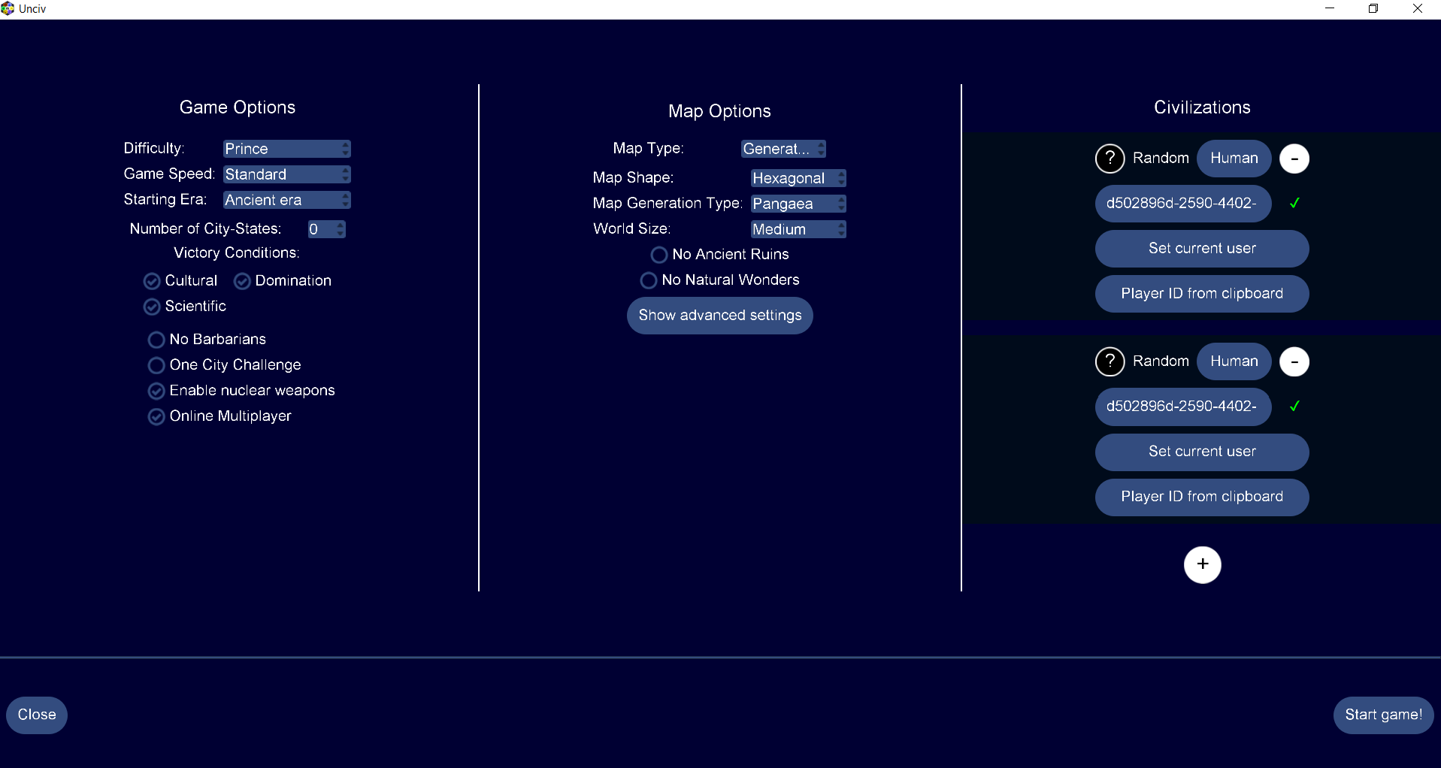Open the Difficulty dropdown set to Prince

pyautogui.click(x=286, y=148)
